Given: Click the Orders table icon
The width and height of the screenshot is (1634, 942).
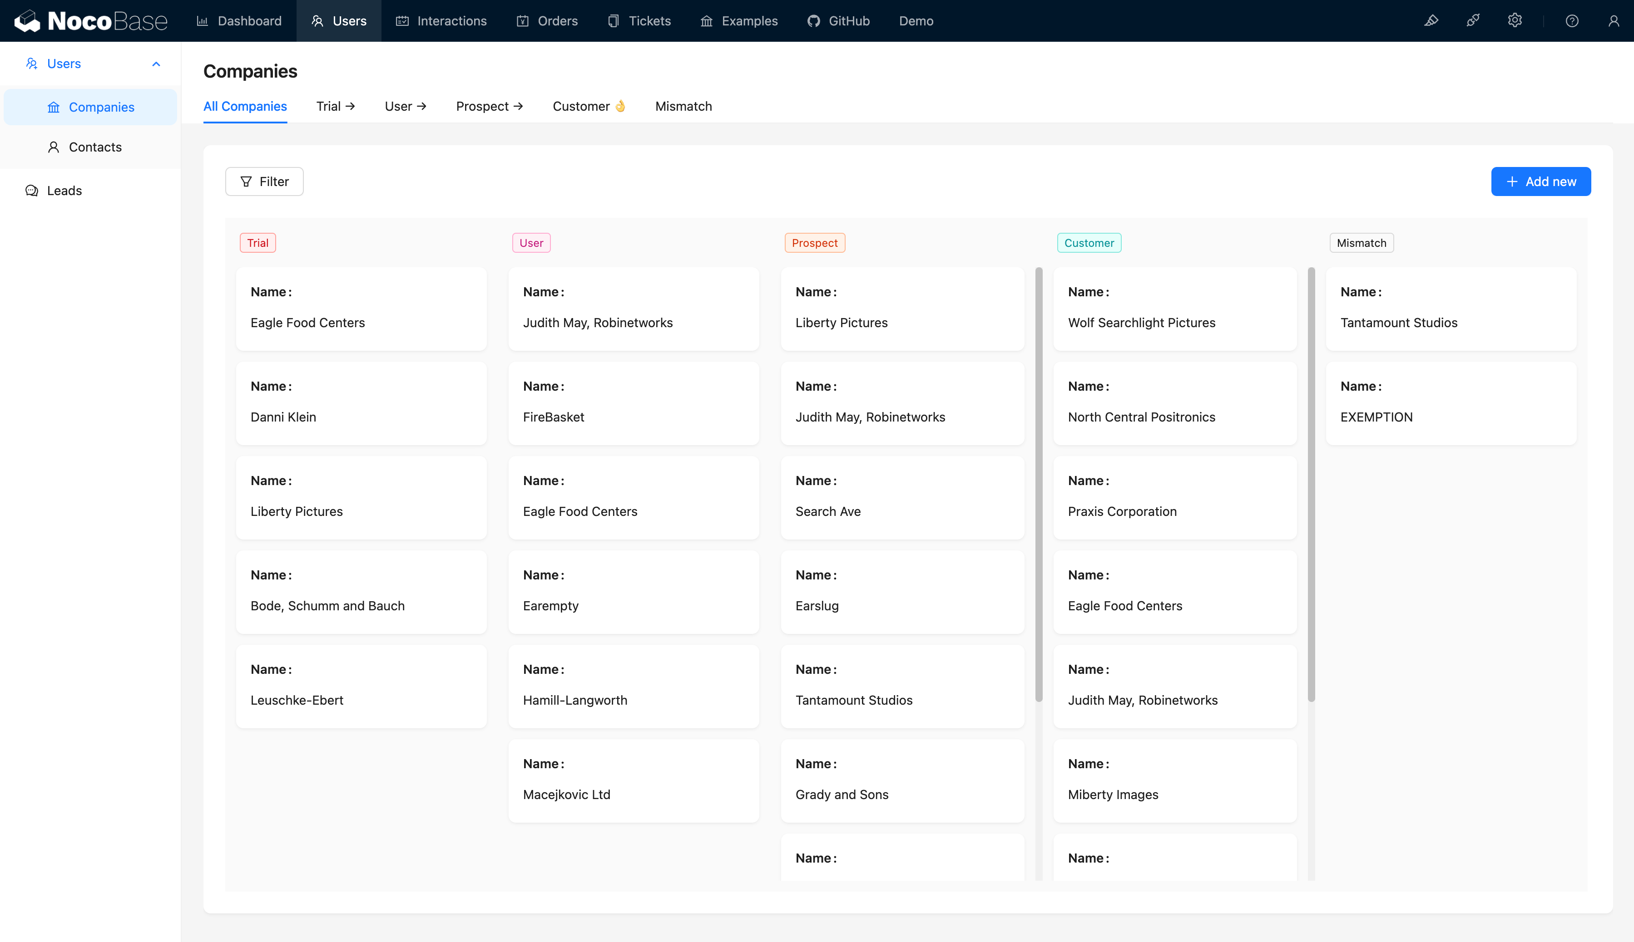Looking at the screenshot, I should (x=522, y=20).
